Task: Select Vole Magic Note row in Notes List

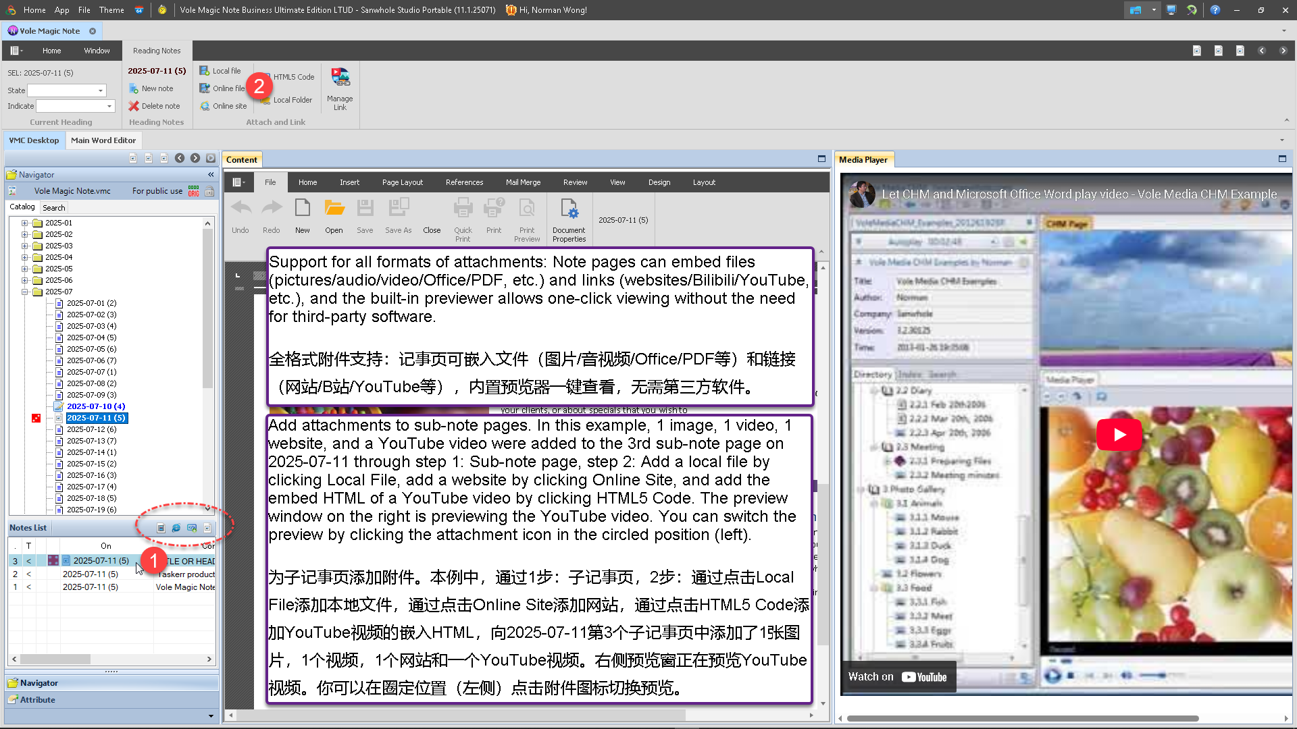Action: pyautogui.click(x=112, y=587)
